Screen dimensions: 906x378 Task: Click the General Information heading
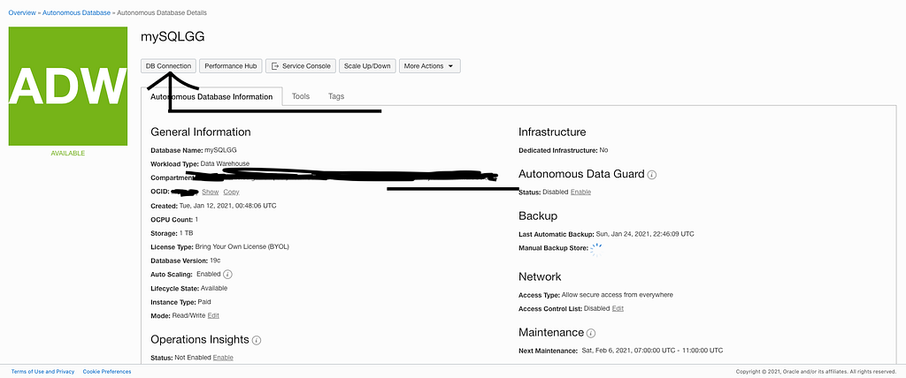click(201, 132)
